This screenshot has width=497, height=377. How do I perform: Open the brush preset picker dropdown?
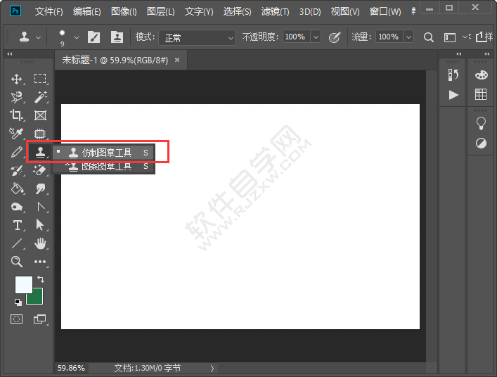[76, 37]
